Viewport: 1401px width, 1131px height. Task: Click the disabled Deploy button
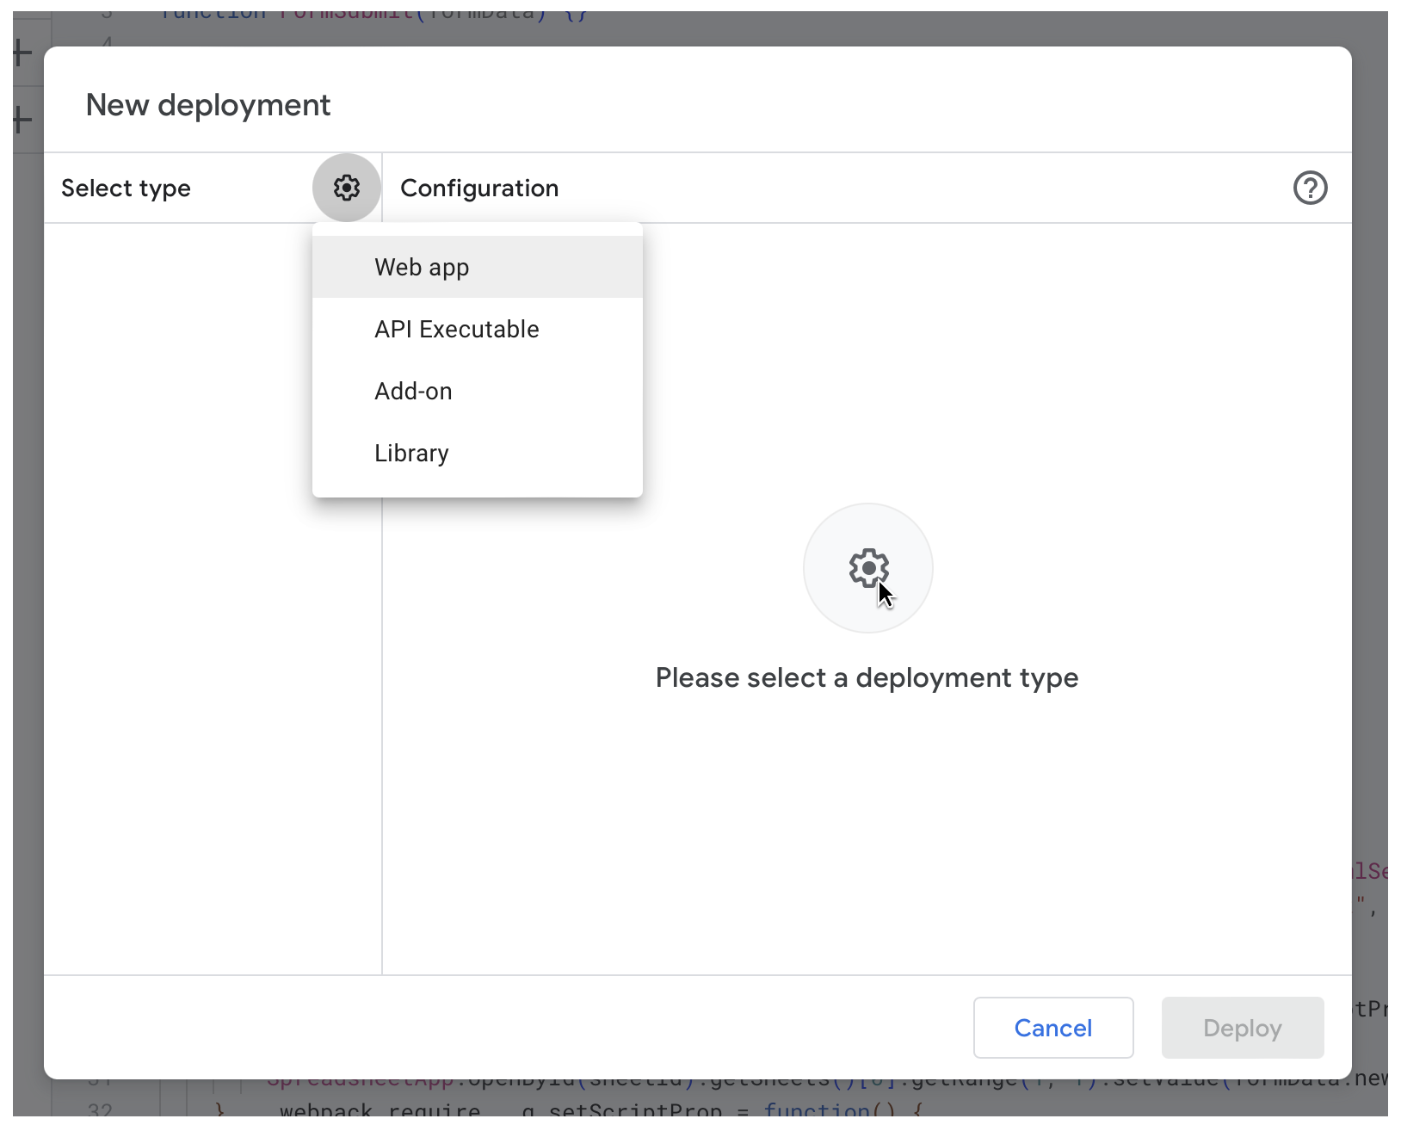pos(1242,1028)
